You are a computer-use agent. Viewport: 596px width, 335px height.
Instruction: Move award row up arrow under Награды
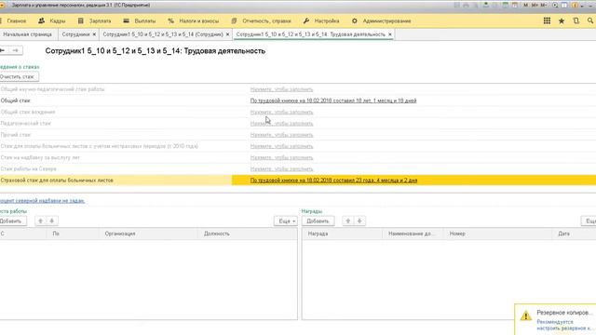coord(347,221)
